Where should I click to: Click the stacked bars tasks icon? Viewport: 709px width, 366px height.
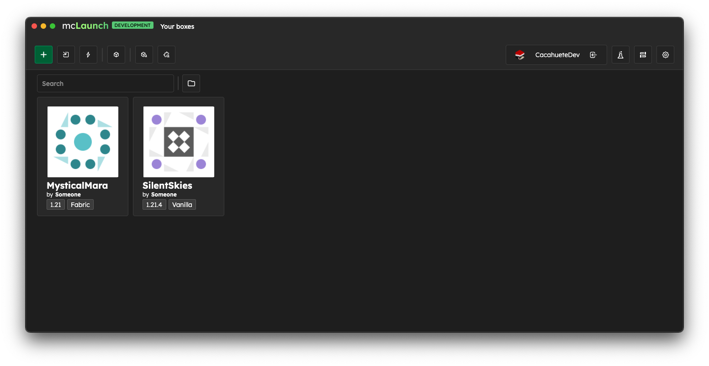click(x=643, y=55)
